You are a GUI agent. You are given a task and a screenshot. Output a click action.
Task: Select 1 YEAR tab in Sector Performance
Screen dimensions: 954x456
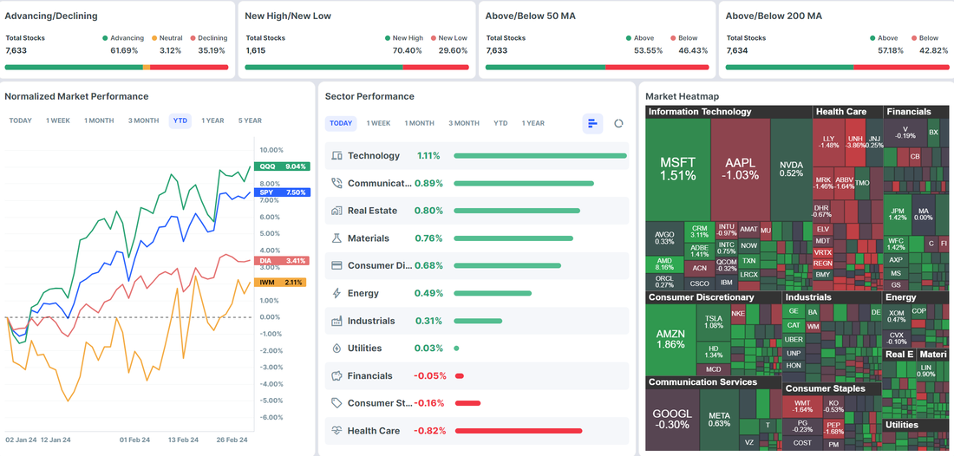pyautogui.click(x=533, y=123)
